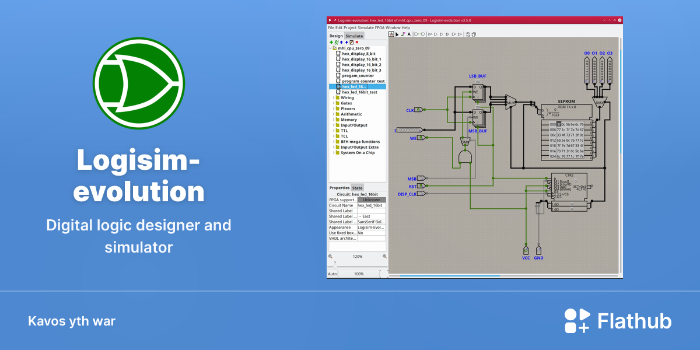The height and width of the screenshot is (350, 700).
Task: Expand the Wiring library folder
Action: pos(334,97)
